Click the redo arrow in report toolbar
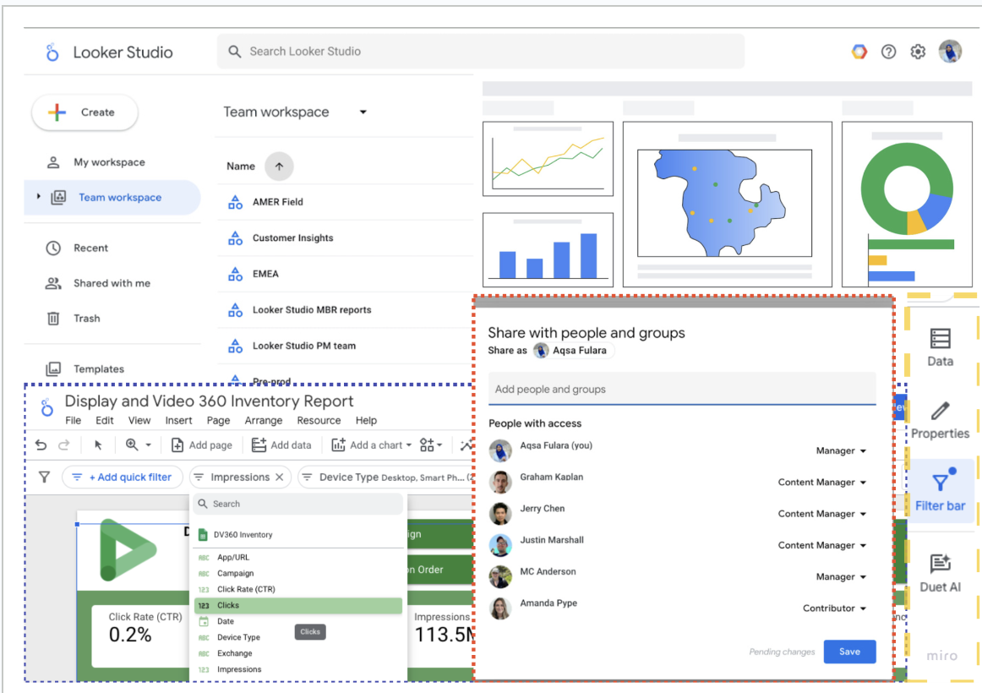The width and height of the screenshot is (982, 693). pos(64,445)
